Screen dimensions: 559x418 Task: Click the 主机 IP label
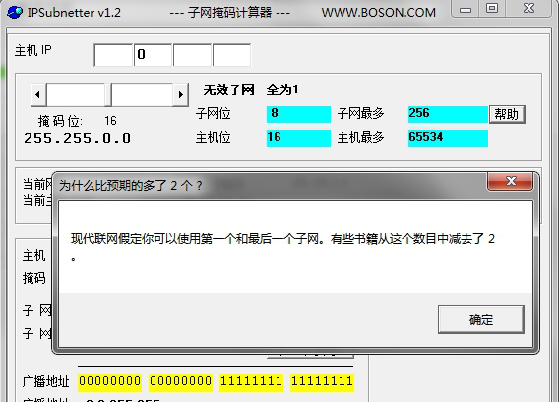[x=32, y=50]
